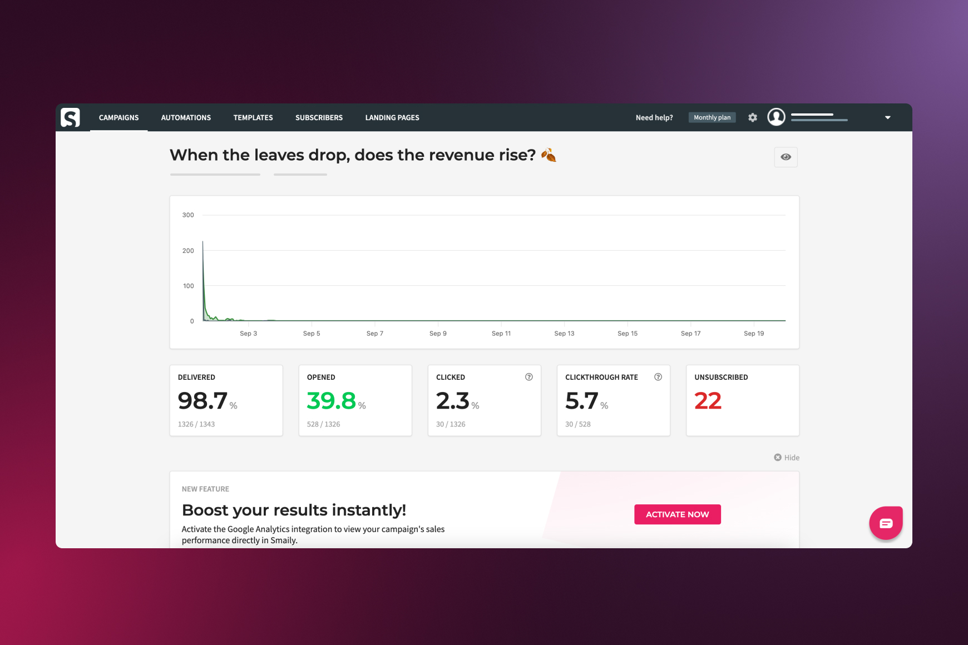Select the Unsubscribed count card
The image size is (968, 645).
tap(742, 400)
